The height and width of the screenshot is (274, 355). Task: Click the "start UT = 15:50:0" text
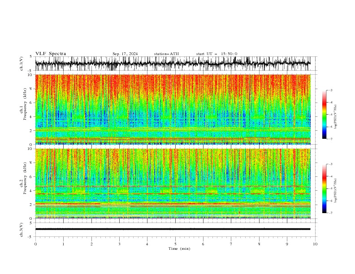click(216, 54)
